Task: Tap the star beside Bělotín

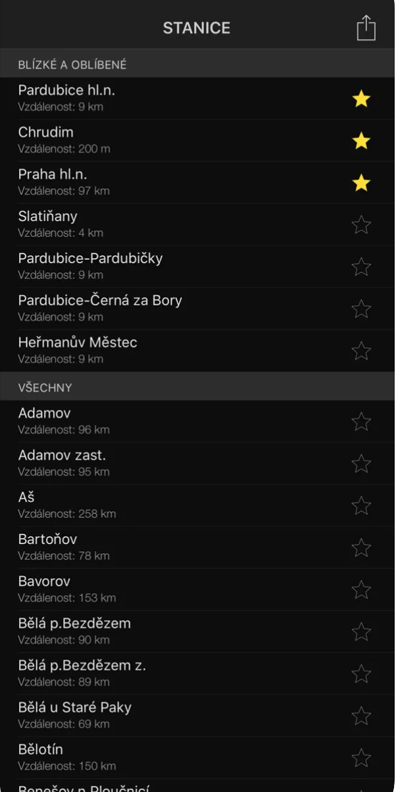Action: tap(361, 758)
